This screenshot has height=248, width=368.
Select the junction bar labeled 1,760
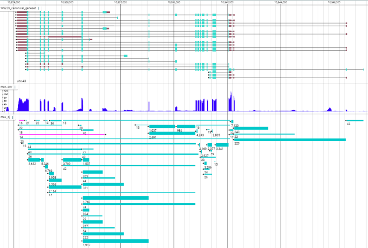pos(115,198)
